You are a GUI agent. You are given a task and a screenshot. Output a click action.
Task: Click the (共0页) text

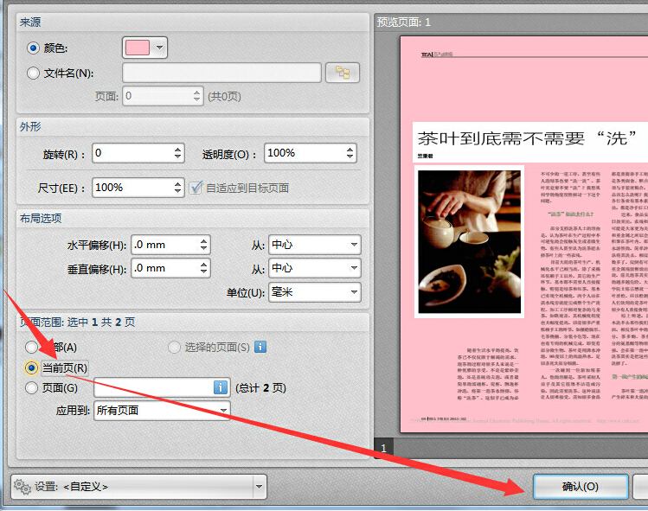click(224, 96)
